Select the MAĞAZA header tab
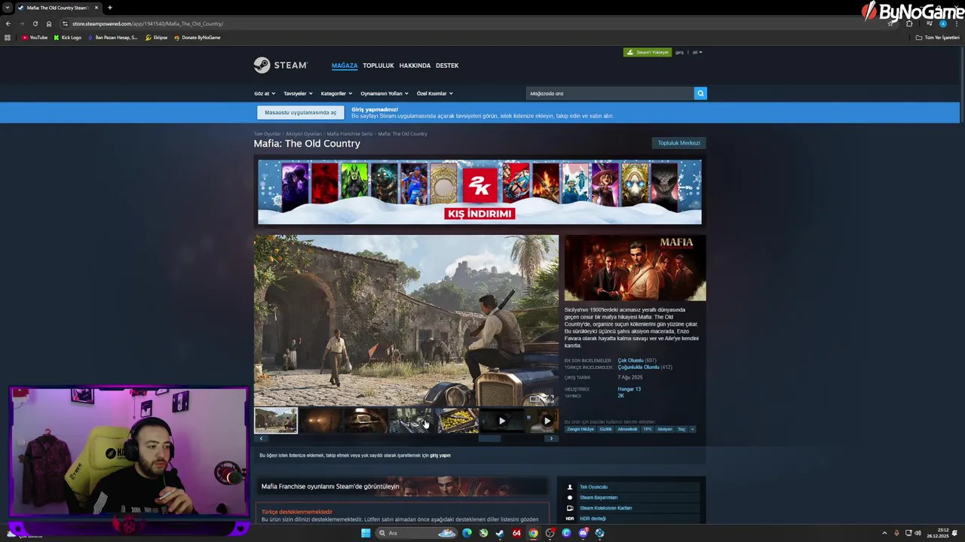965x542 pixels. point(345,65)
